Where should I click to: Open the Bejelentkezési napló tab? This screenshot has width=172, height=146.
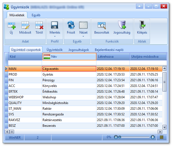[109, 50]
